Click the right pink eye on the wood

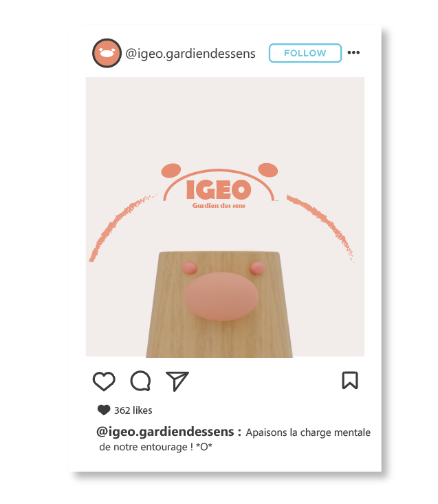pos(258,268)
